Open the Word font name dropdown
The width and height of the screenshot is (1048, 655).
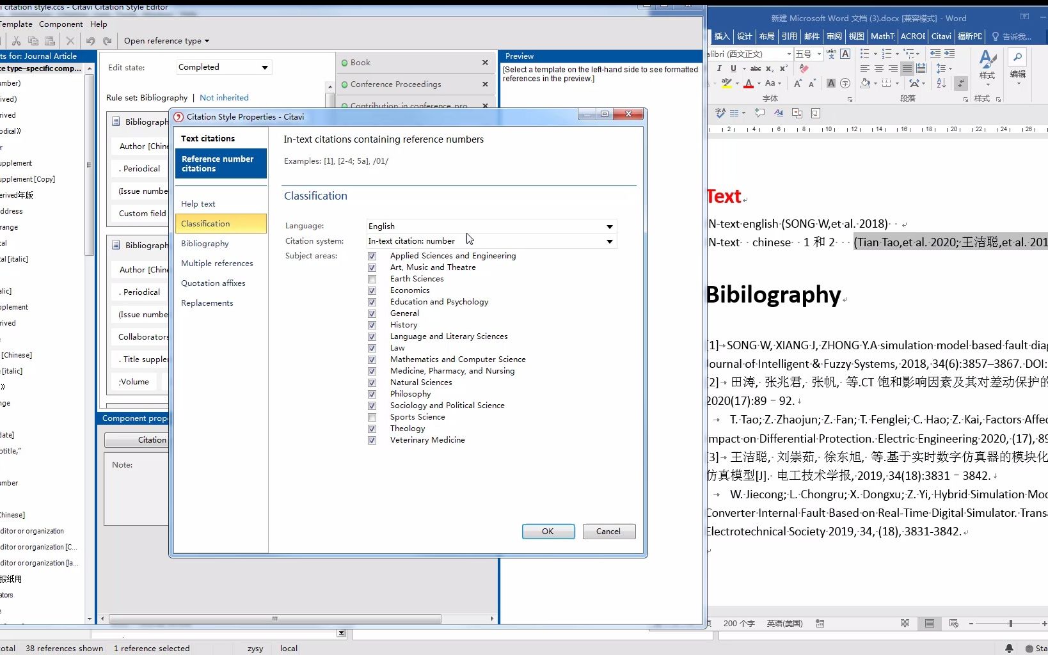coord(789,54)
